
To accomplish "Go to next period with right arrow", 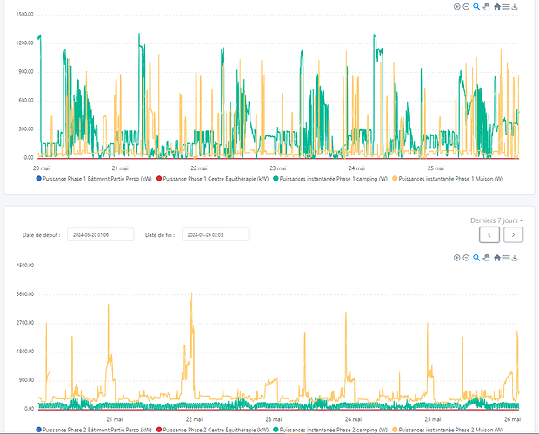I will tap(514, 234).
